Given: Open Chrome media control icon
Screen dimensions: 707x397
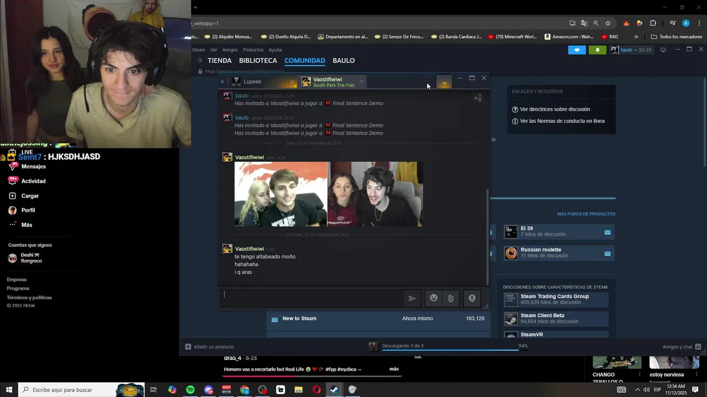Looking at the screenshot, I should point(672,23).
